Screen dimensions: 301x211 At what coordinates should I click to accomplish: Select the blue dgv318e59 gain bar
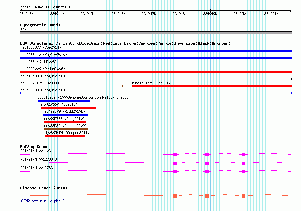(64, 101)
